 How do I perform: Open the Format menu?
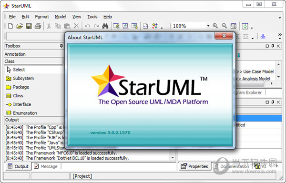[42, 17]
